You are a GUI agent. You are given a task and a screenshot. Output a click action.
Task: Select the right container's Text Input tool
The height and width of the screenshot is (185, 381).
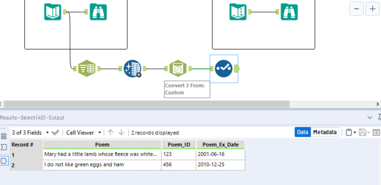pyautogui.click(x=238, y=12)
